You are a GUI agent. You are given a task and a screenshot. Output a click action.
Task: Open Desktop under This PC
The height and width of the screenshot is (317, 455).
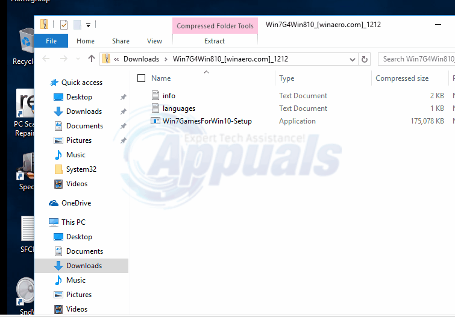coord(79,237)
